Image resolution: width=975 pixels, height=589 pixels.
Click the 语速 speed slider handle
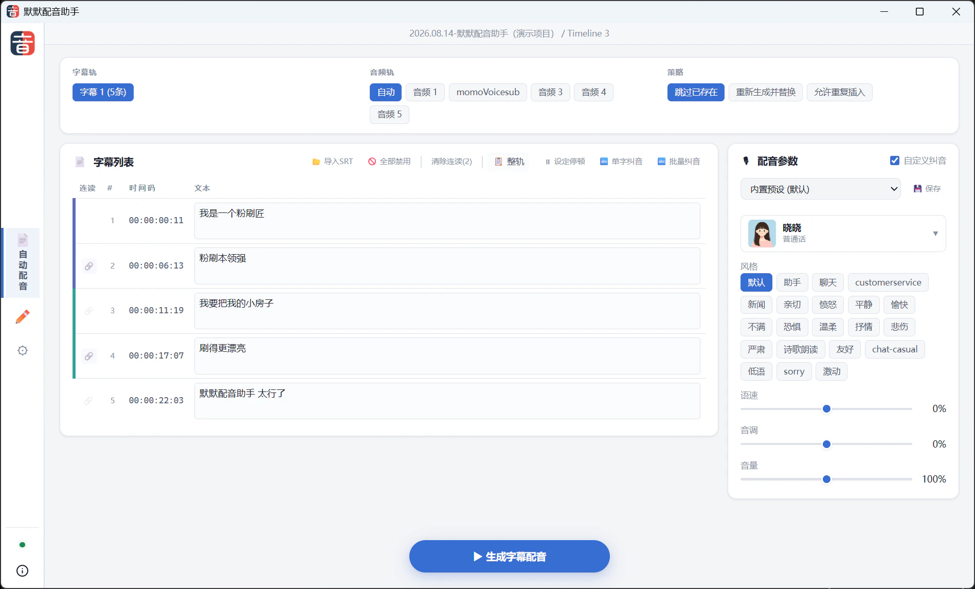click(x=826, y=409)
